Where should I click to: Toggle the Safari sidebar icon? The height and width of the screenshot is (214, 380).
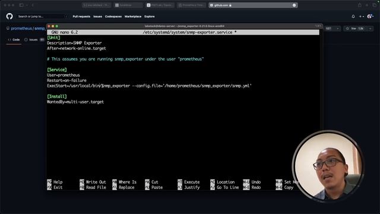click(21, 5)
